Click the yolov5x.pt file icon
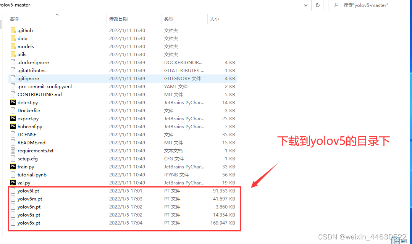Image resolution: width=412 pixels, height=244 pixels. [x=13, y=223]
